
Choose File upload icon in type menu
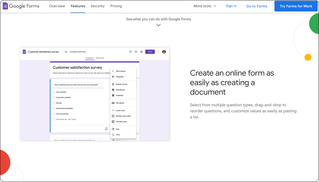coord(113,103)
